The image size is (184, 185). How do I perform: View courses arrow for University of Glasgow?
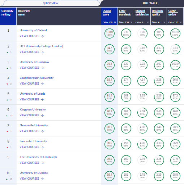click(x=42, y=68)
